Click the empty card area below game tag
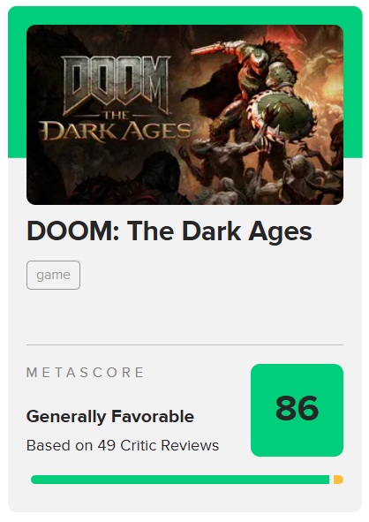Screen dimensions: 369x522 [x=184, y=316]
